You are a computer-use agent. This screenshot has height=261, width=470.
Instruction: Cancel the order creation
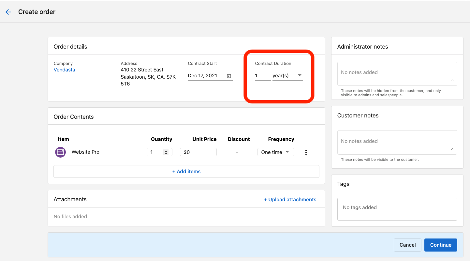click(x=407, y=245)
